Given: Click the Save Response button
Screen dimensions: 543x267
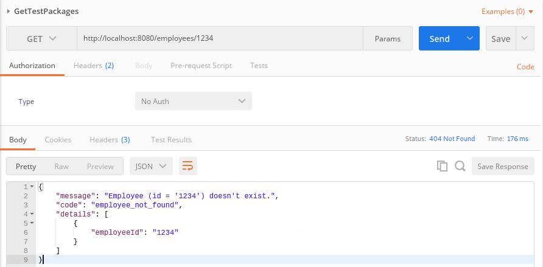Looking at the screenshot, I should click(x=502, y=167).
